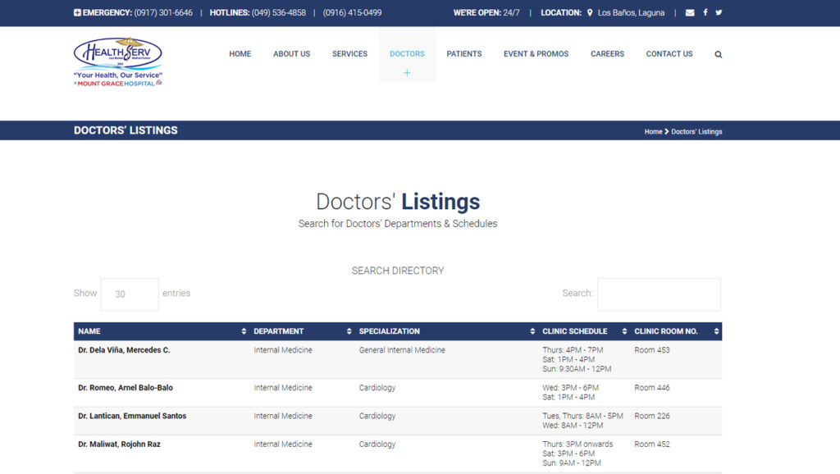
Task: Sort by Clinic Schedule column
Action: tap(624, 331)
